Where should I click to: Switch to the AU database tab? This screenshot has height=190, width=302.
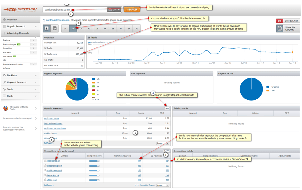point(137,29)
